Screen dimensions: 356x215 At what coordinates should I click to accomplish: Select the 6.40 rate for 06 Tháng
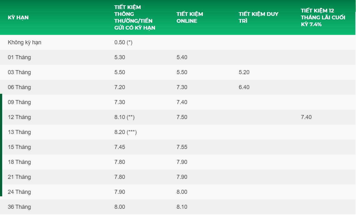244,87
